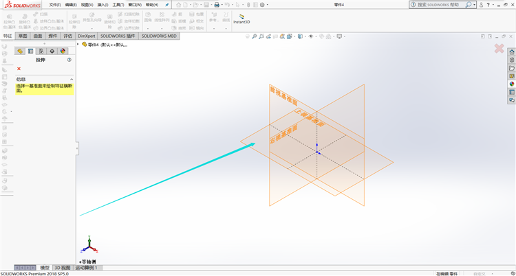The image size is (516, 276).
Task: Open the help question mark dropdown arrow
Action: pyautogui.click(x=493, y=5)
